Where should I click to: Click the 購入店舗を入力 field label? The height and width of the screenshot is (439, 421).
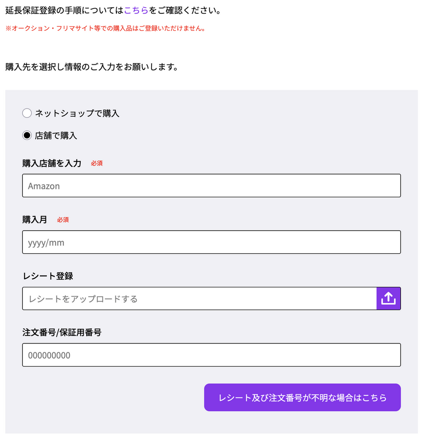pos(51,163)
